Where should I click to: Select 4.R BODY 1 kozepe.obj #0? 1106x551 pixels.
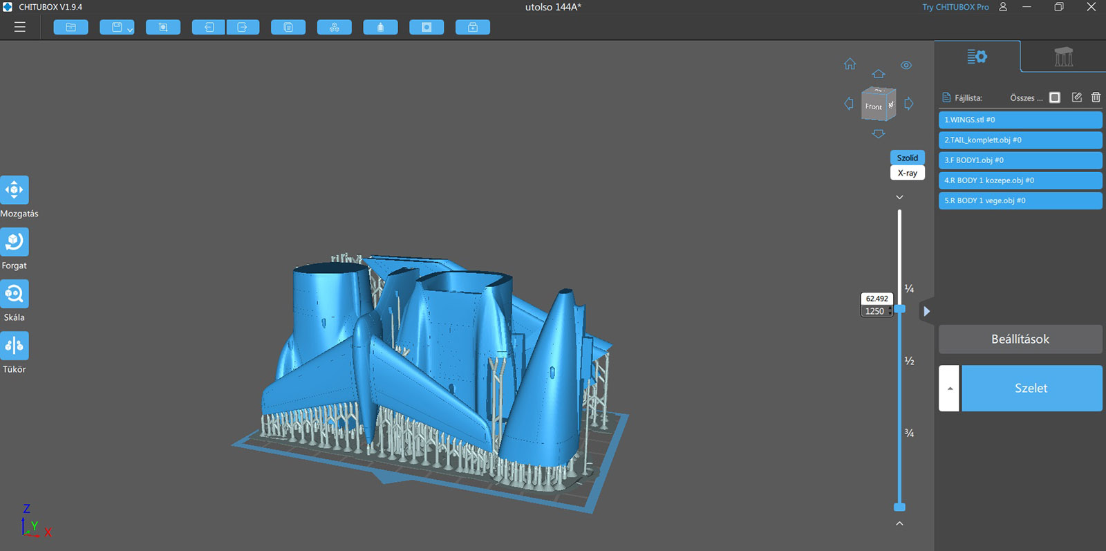click(1020, 180)
